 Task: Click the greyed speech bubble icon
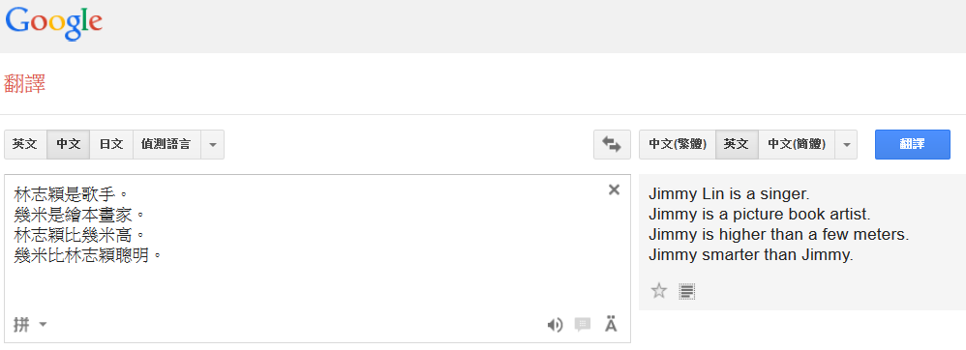click(x=582, y=325)
